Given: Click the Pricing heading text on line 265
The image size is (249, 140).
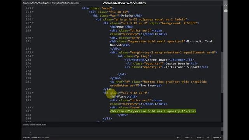Looking at the screenshot, I should 127,16.
